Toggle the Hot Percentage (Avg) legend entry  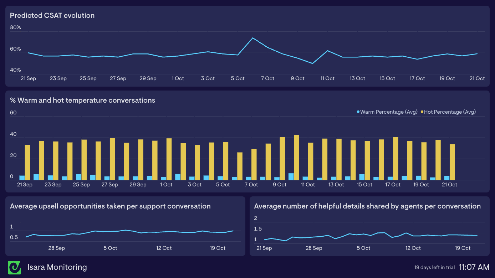pyautogui.click(x=449, y=112)
